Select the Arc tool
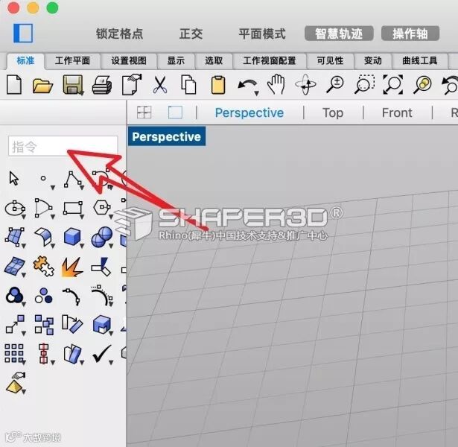 pyautogui.click(x=43, y=208)
